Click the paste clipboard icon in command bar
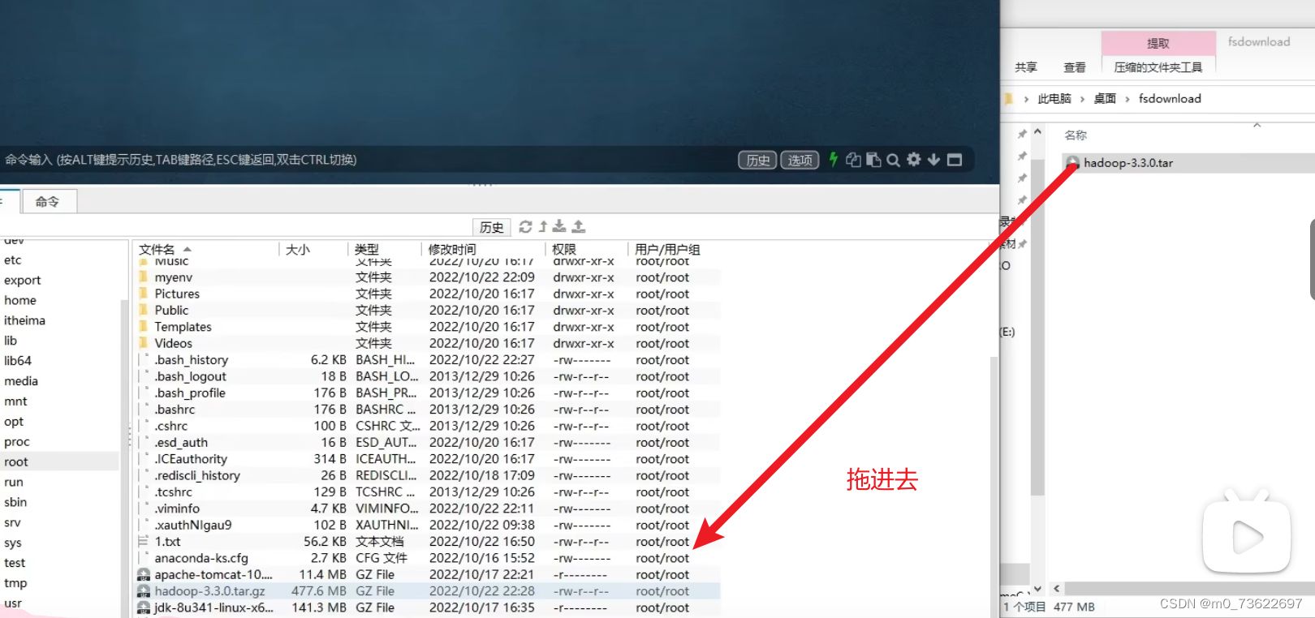The image size is (1315, 618). pos(873,160)
